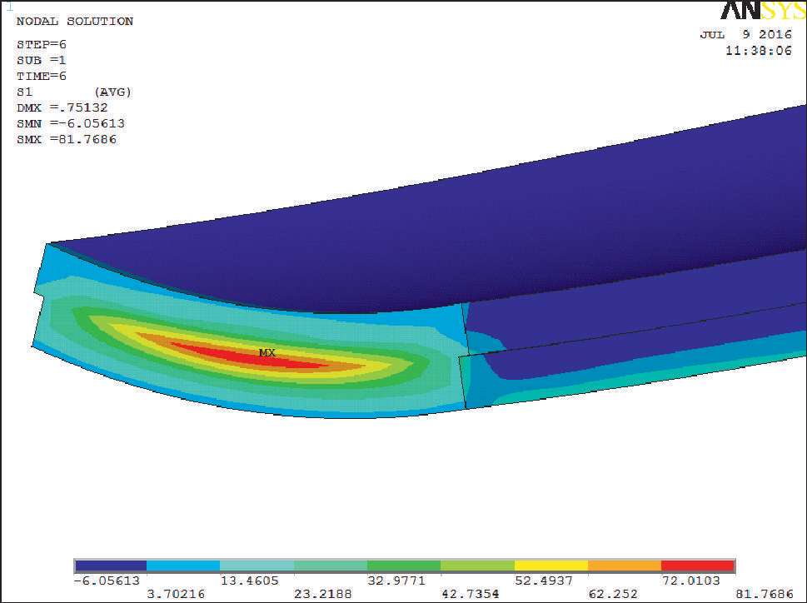The height and width of the screenshot is (603, 807).
Task: Click the JUL 9 2016 date text
Action: (745, 34)
